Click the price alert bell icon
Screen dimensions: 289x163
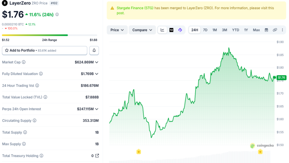(94, 51)
